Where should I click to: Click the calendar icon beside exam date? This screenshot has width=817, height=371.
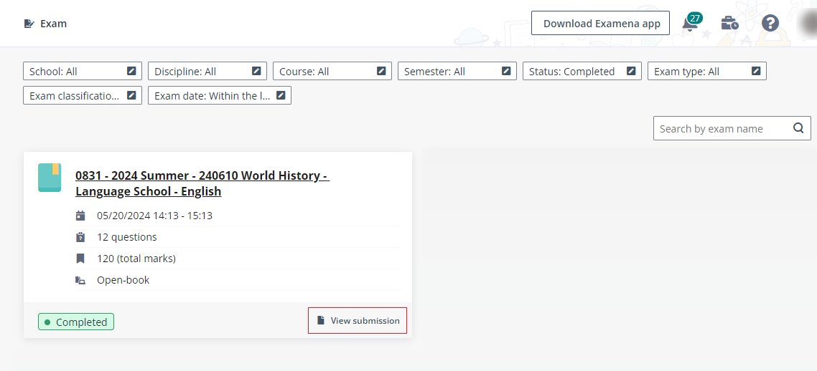[x=80, y=216]
